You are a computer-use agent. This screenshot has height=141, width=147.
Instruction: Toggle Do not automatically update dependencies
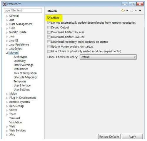point(49,23)
